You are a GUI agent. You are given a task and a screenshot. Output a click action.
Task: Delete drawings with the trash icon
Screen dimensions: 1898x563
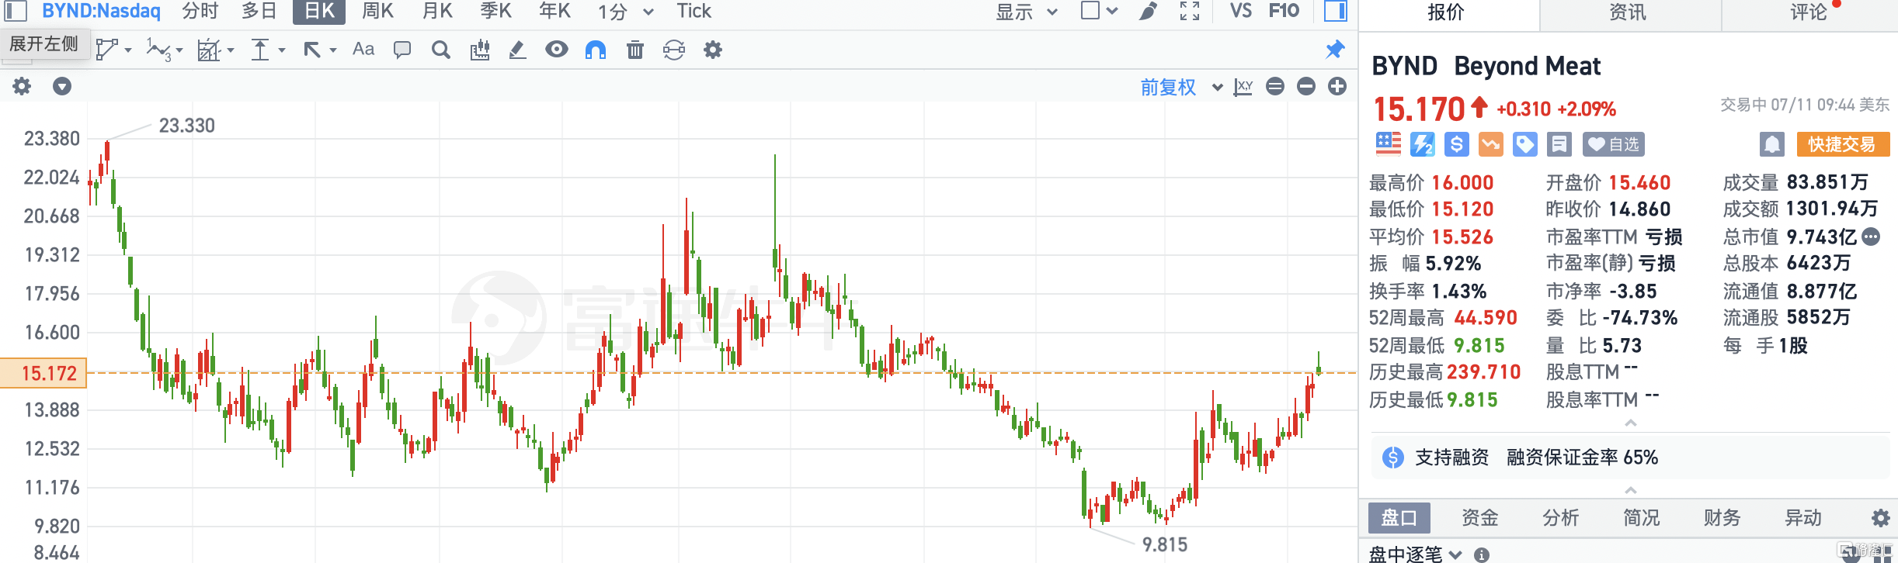pyautogui.click(x=635, y=50)
